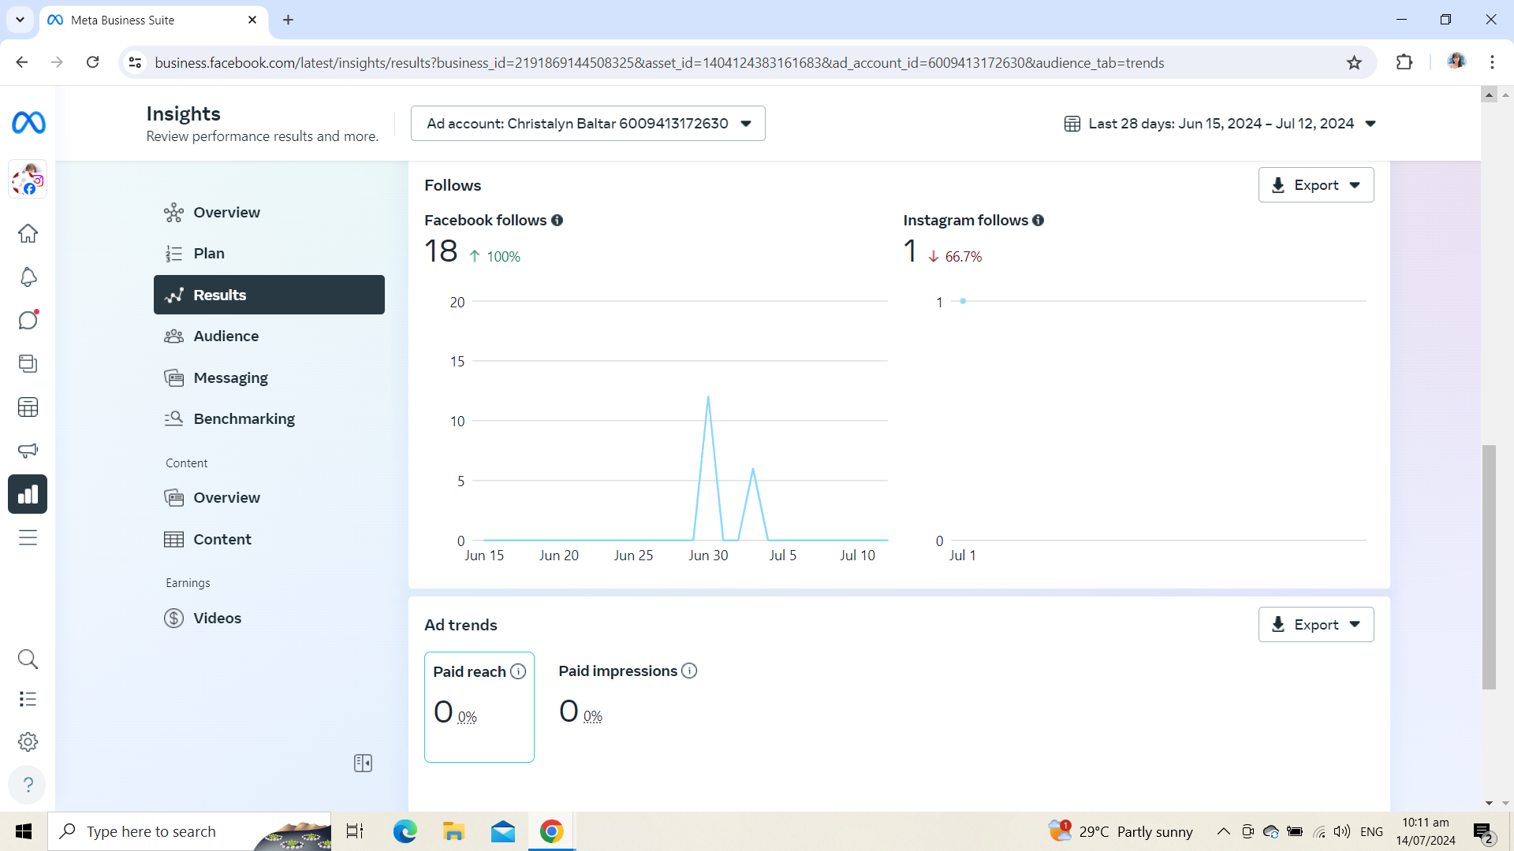Open Ads megaphone icon

(28, 451)
